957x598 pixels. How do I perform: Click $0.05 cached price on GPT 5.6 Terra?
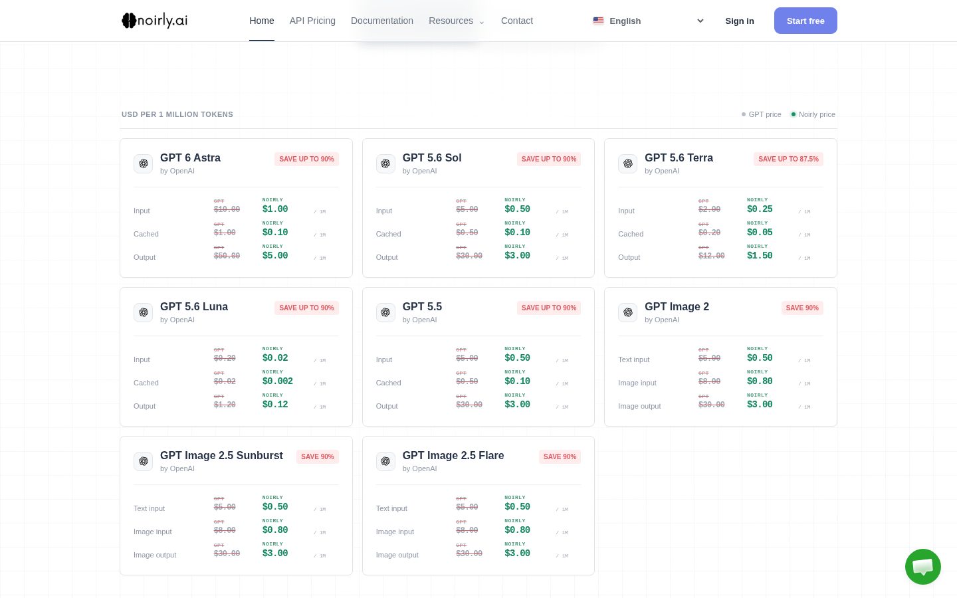click(760, 232)
